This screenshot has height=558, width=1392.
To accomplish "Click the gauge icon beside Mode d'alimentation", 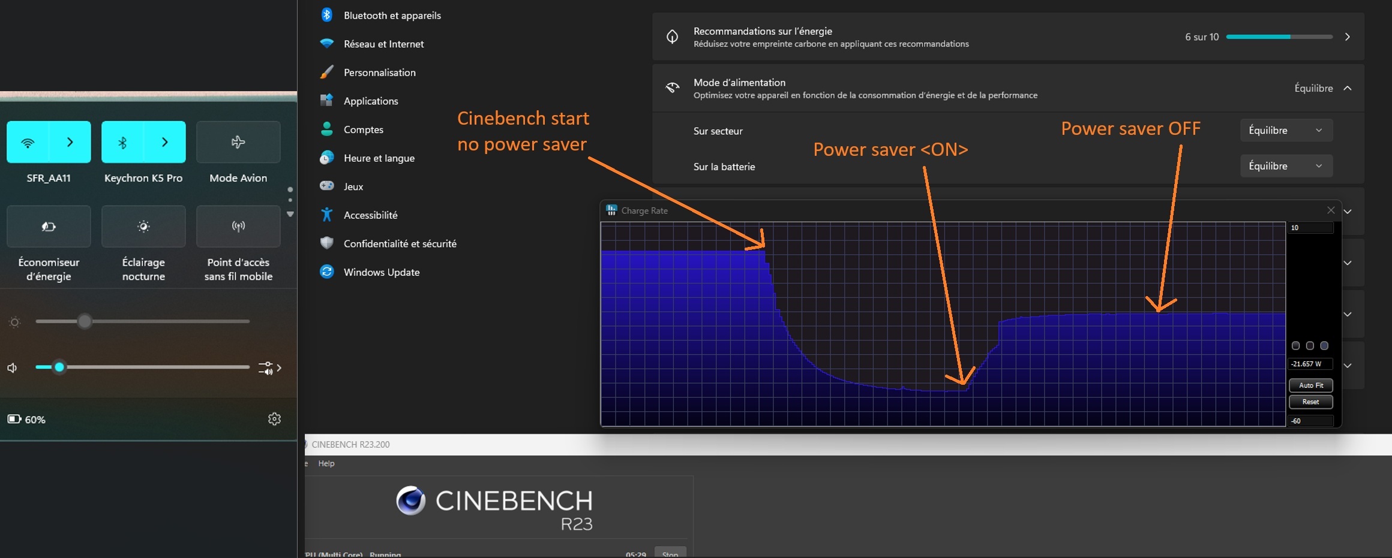I will click(672, 88).
